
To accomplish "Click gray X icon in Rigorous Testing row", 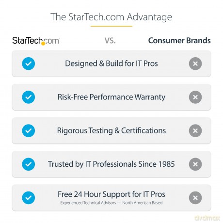I will 195,131.
